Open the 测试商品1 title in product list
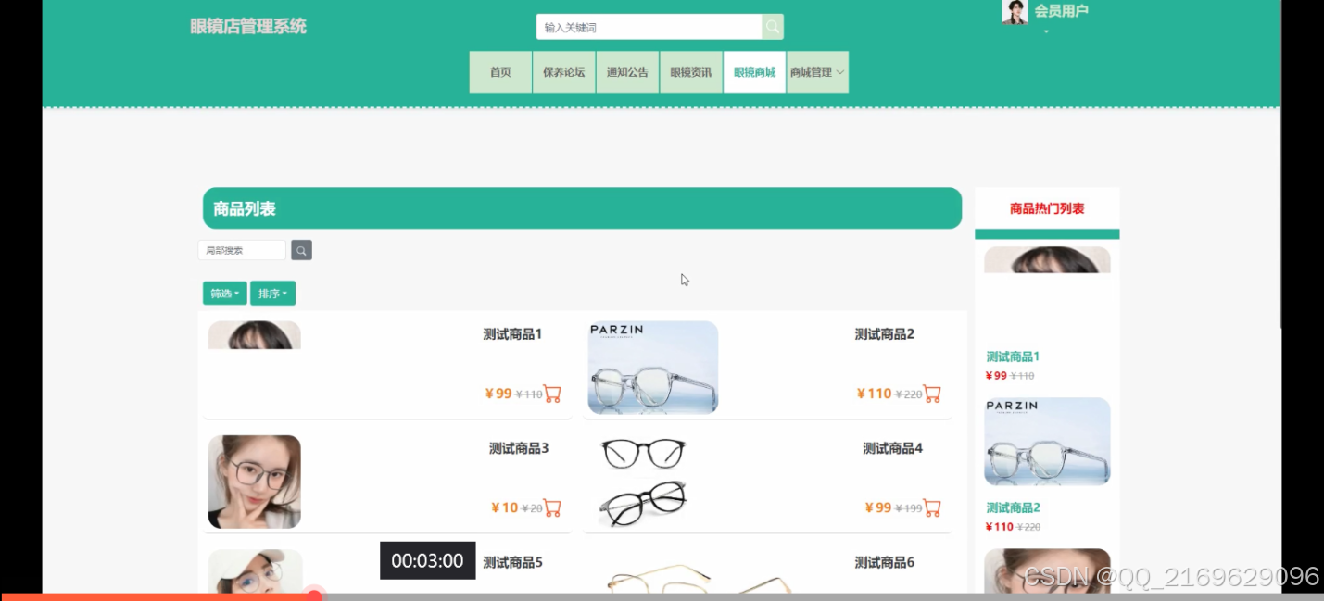This screenshot has height=601, width=1324. [512, 334]
